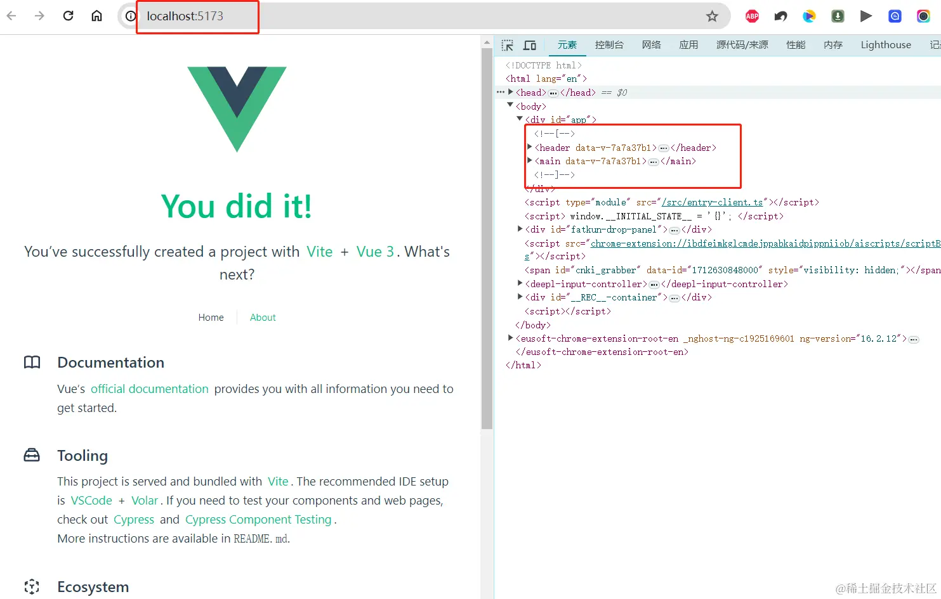Switch to the 内存 Memory tab
941x599 pixels.
[x=833, y=45]
